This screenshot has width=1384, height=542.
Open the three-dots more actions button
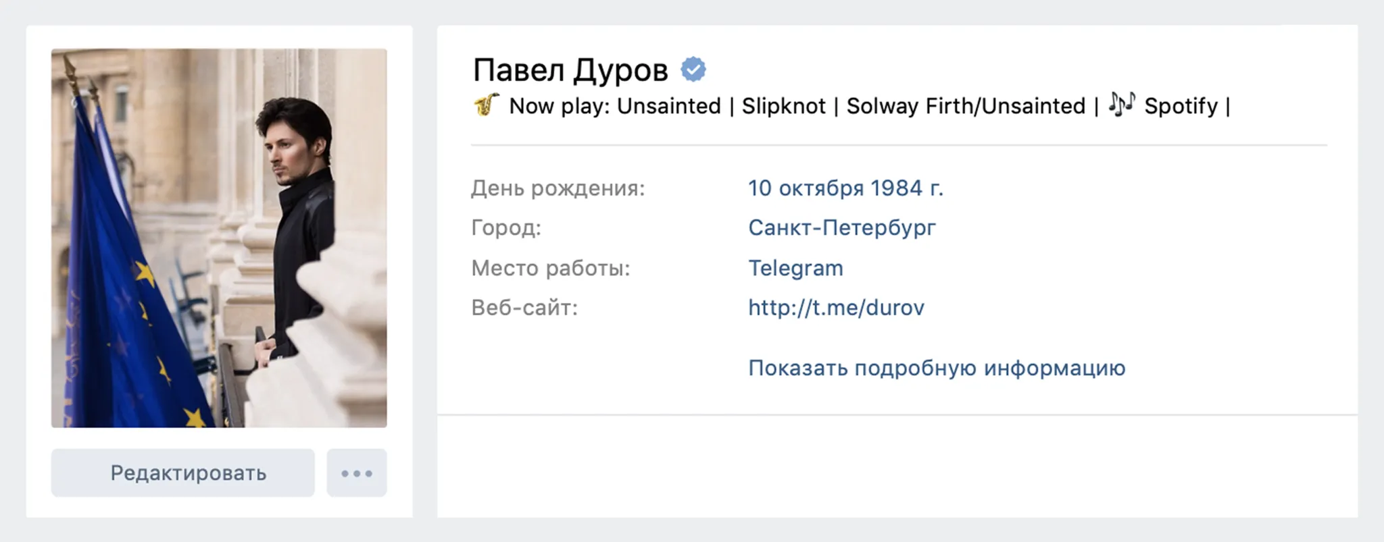[357, 473]
